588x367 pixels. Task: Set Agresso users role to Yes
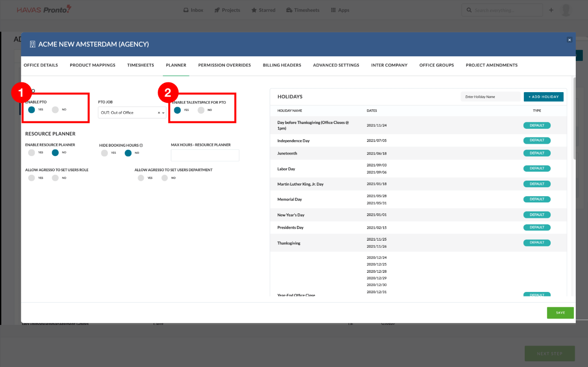(x=31, y=178)
